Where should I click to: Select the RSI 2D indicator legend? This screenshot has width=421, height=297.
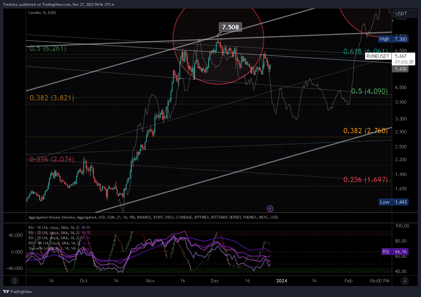(59, 233)
